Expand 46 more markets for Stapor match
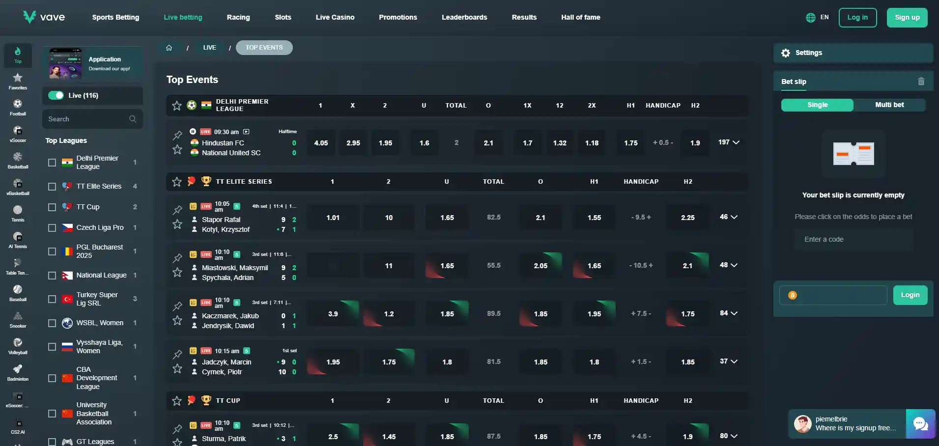 point(729,217)
